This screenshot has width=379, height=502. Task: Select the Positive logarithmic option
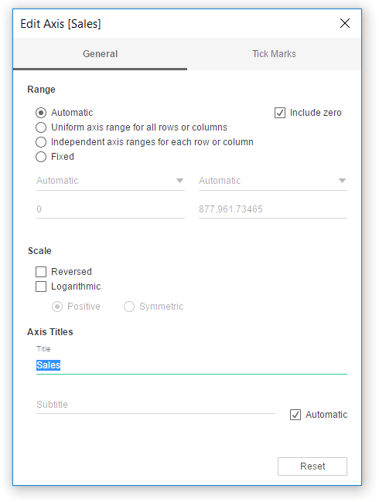57,307
